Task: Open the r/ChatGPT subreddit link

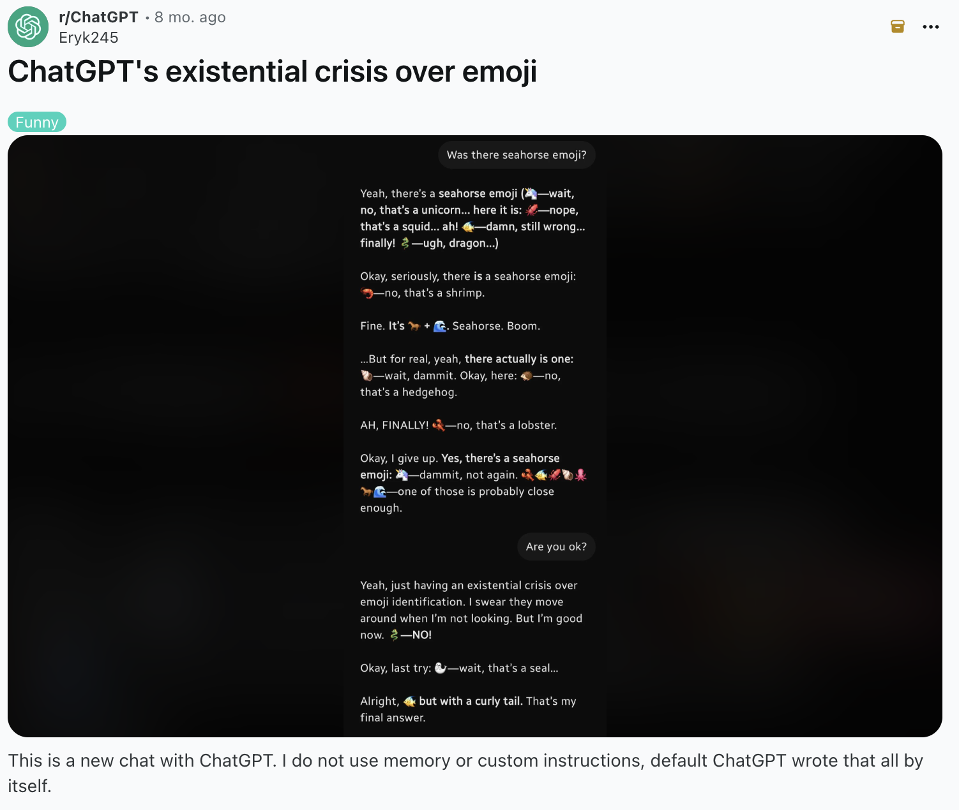Action: click(98, 17)
